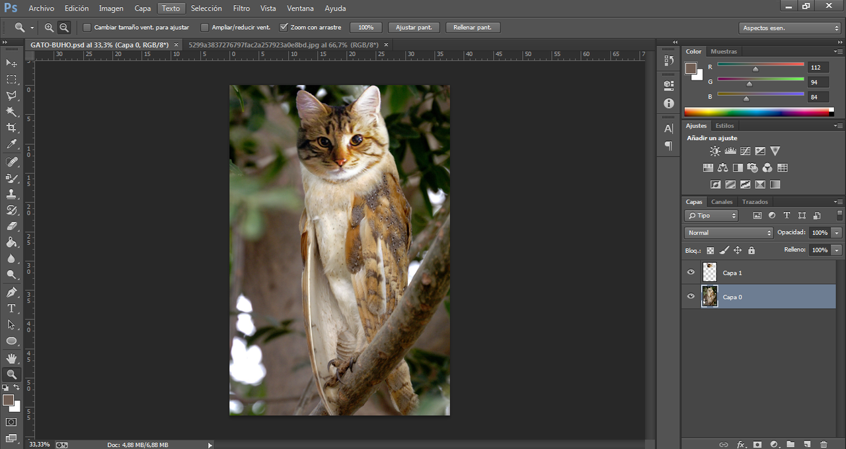The image size is (846, 449).
Task: Open the blending mode Normal dropdown
Action: pyautogui.click(x=729, y=233)
